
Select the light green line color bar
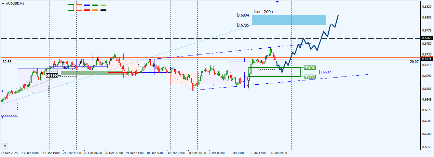pyautogui.click(x=103, y=6)
